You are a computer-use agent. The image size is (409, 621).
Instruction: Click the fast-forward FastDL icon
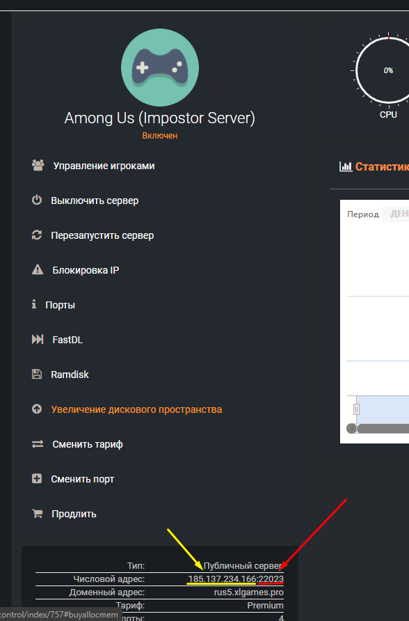(x=38, y=340)
